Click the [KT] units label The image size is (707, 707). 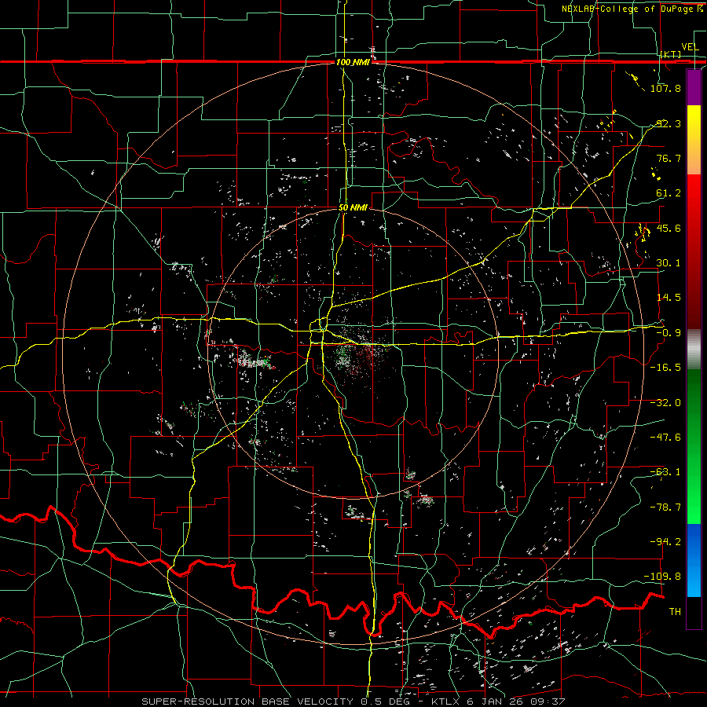coord(671,54)
